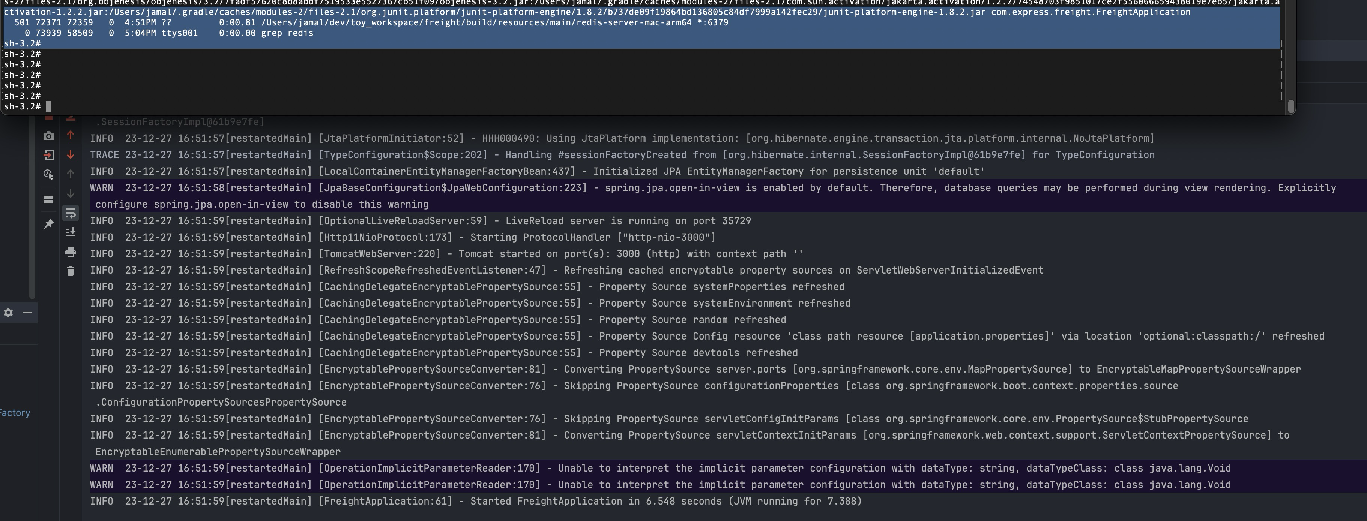Image resolution: width=1367 pixels, height=521 pixels.
Task: Click the camera thread dump icon
Action: [x=48, y=136]
